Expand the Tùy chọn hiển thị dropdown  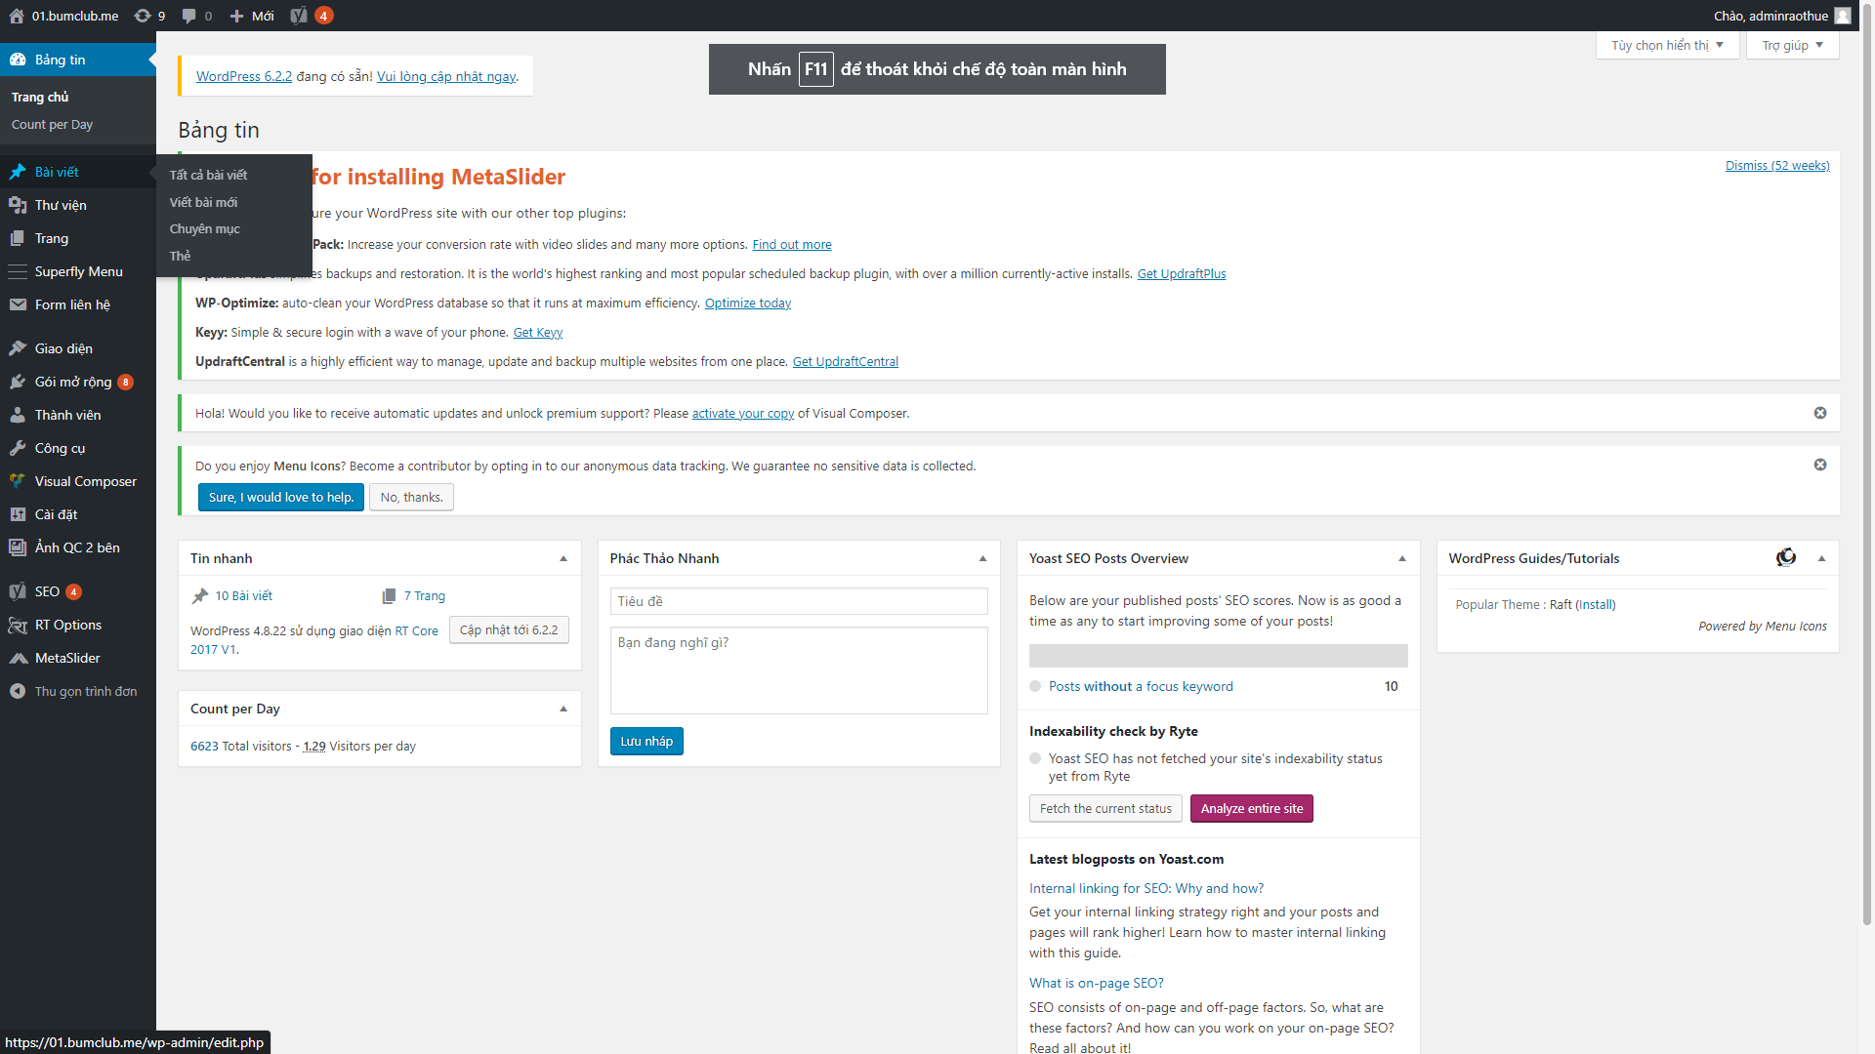(x=1667, y=45)
